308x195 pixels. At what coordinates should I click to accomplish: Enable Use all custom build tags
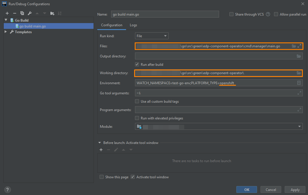(x=137, y=101)
